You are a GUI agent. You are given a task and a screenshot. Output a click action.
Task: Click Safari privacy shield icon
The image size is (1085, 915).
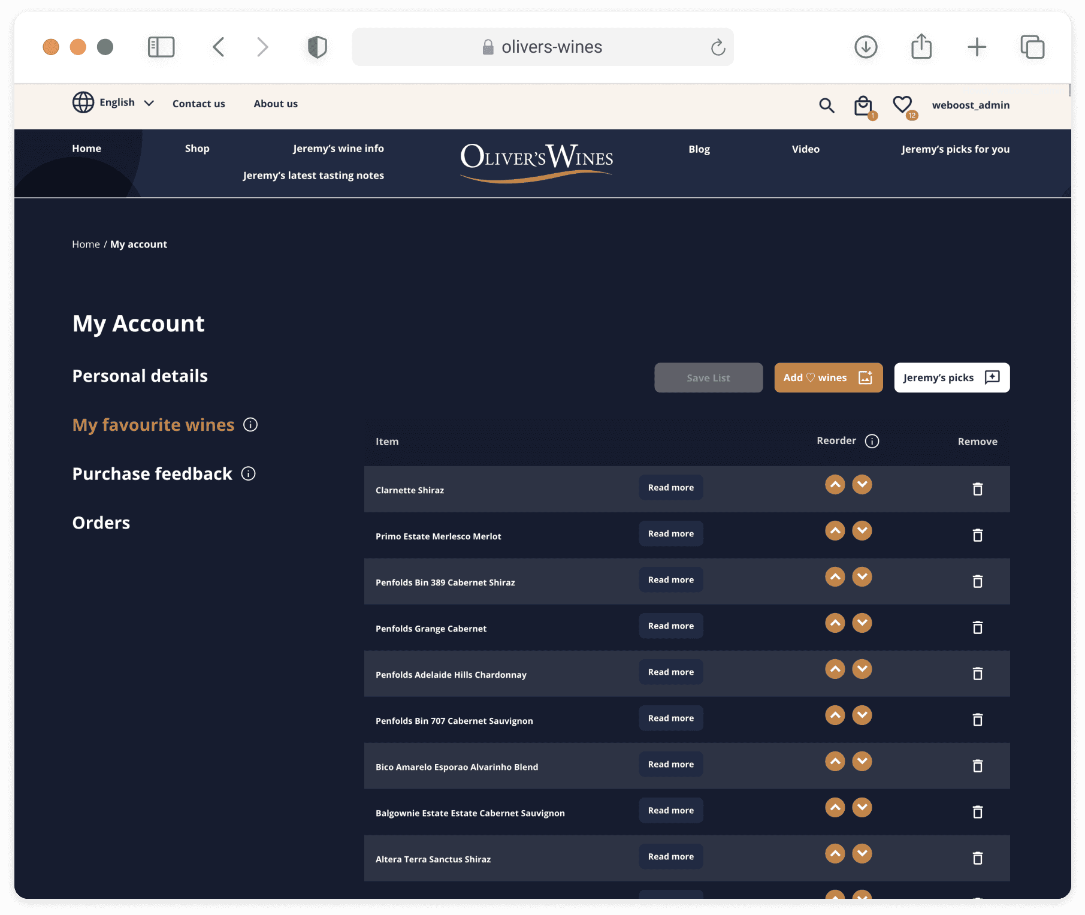318,47
